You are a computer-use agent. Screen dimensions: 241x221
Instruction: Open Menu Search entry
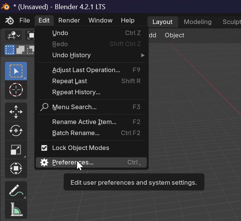91,107
